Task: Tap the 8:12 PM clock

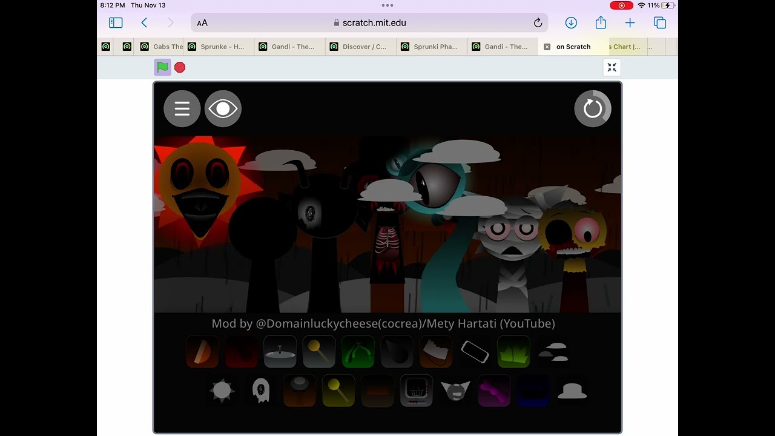Action: pos(112,5)
